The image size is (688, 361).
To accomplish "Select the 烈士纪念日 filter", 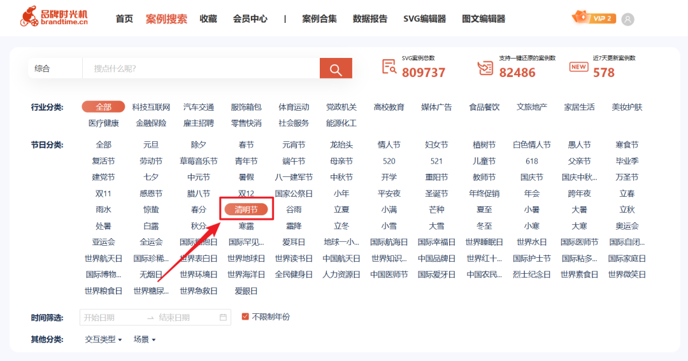I will tap(532, 274).
